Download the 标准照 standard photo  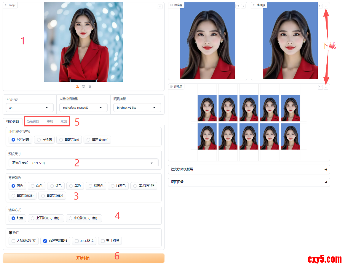[243, 6]
